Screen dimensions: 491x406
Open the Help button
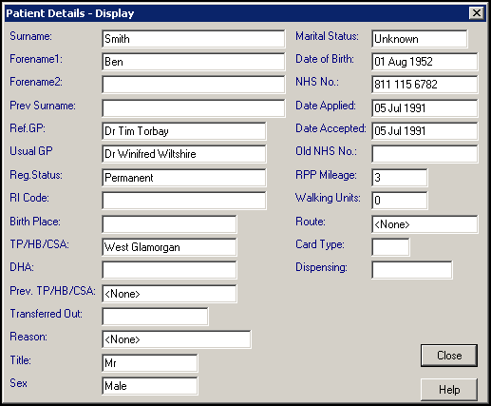pyautogui.click(x=449, y=390)
